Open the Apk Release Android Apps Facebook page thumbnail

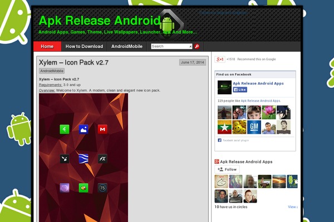coord(224,87)
